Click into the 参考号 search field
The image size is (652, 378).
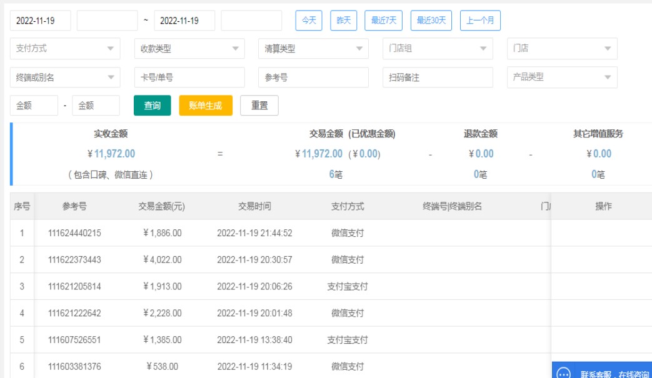(313, 77)
